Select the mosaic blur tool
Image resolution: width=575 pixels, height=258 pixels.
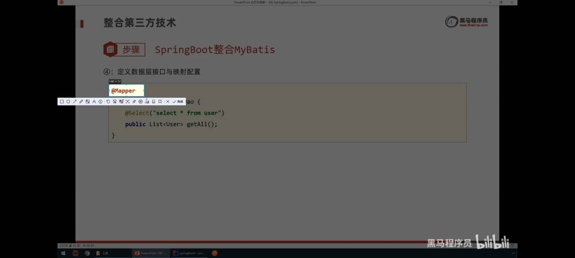click(x=88, y=102)
